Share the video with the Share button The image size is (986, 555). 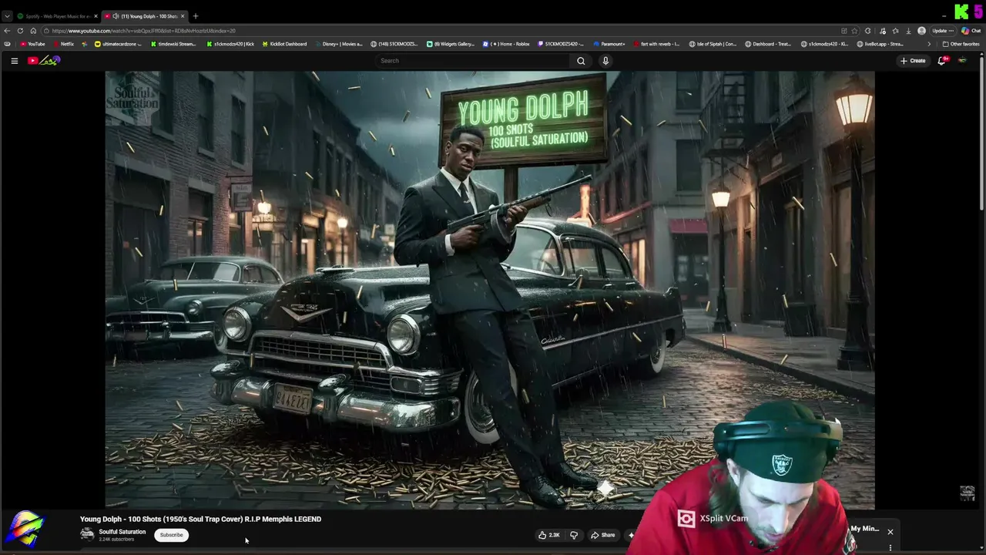click(602, 535)
